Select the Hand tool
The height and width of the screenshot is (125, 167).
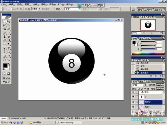coord(5,60)
